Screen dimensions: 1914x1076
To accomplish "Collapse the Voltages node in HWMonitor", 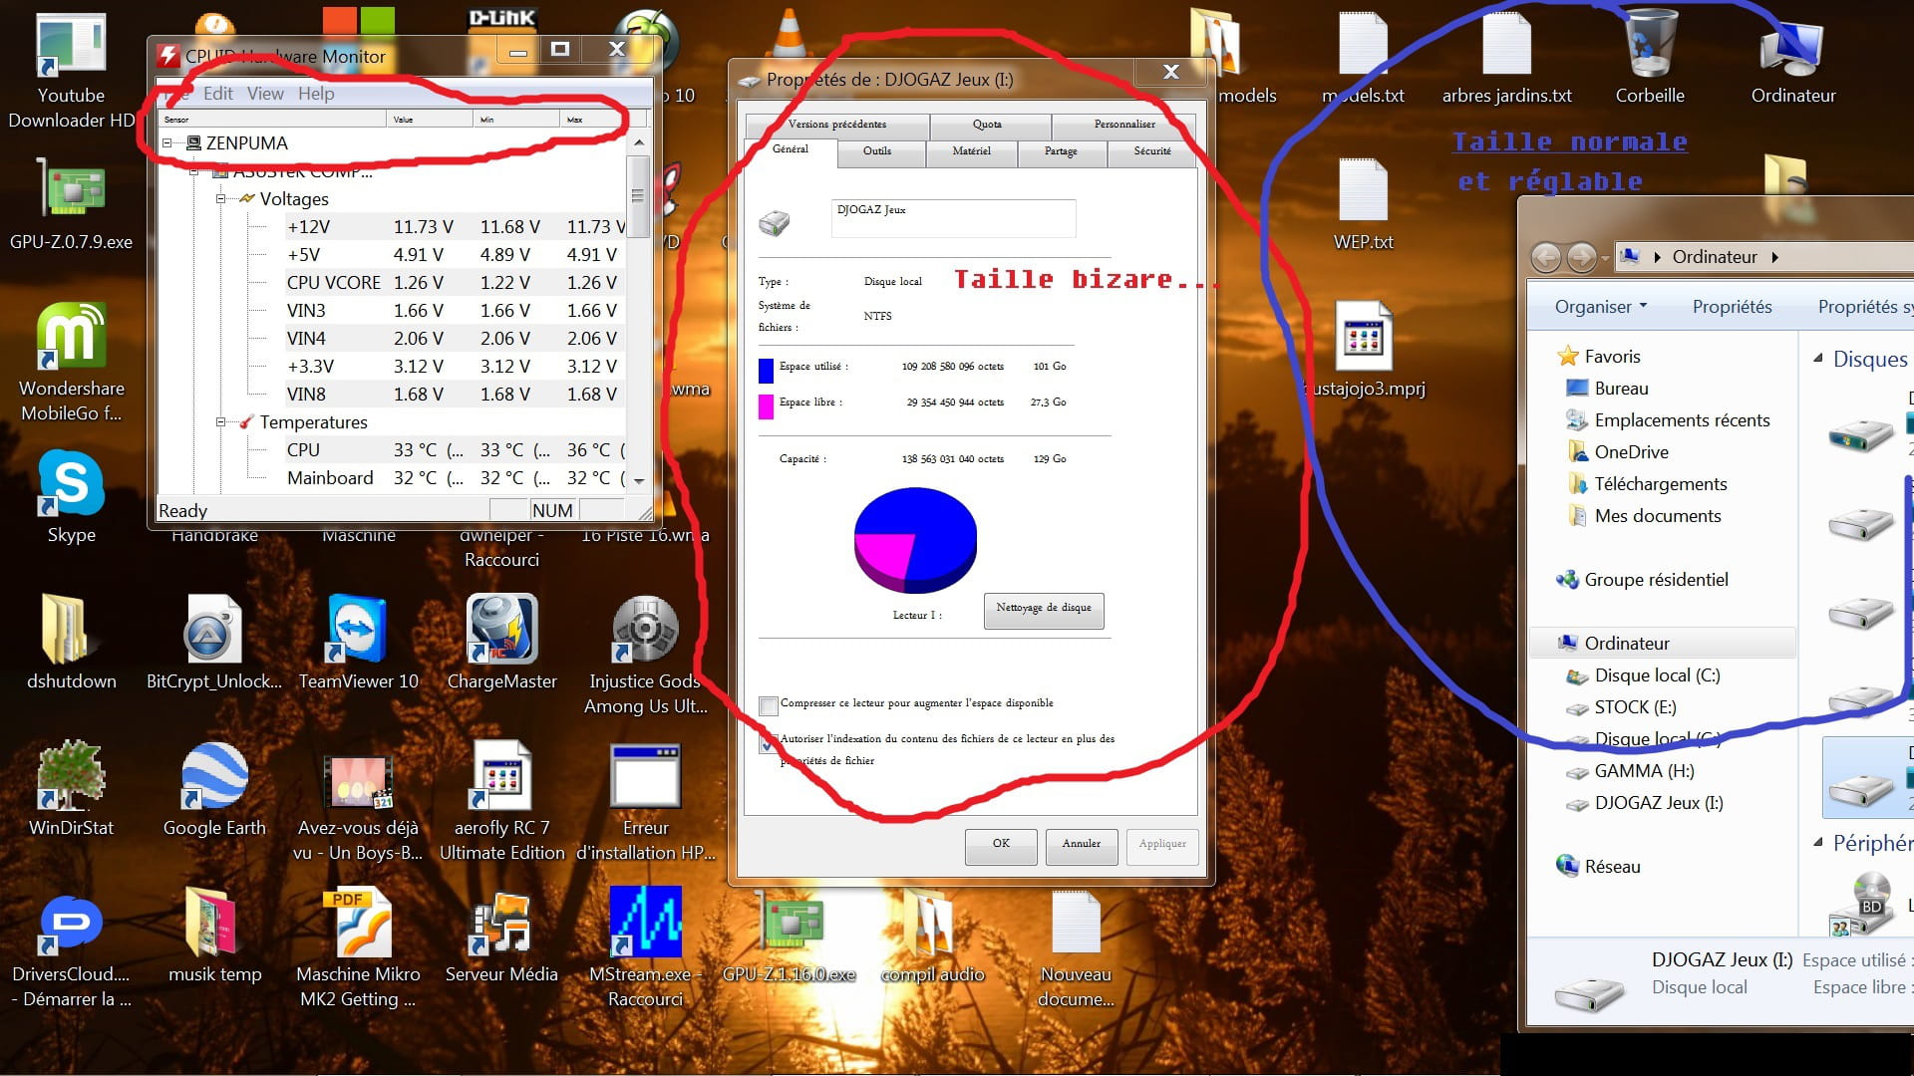I will (x=220, y=199).
